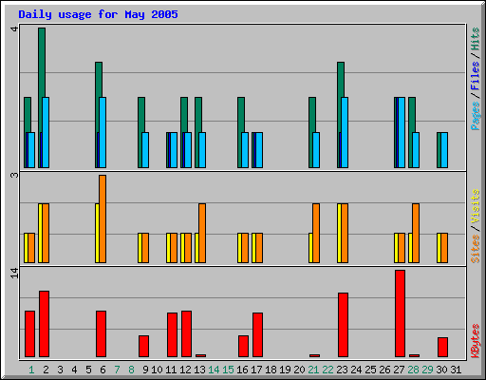Screen dimensions: 486x380
Task: Click the day 16 axis label
Action: (x=242, y=370)
